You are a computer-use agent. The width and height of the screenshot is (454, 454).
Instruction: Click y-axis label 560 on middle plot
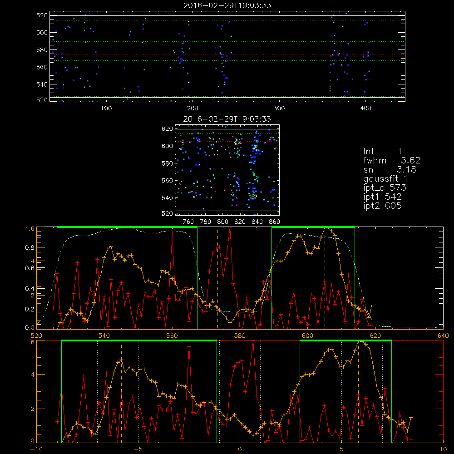pyautogui.click(x=167, y=180)
